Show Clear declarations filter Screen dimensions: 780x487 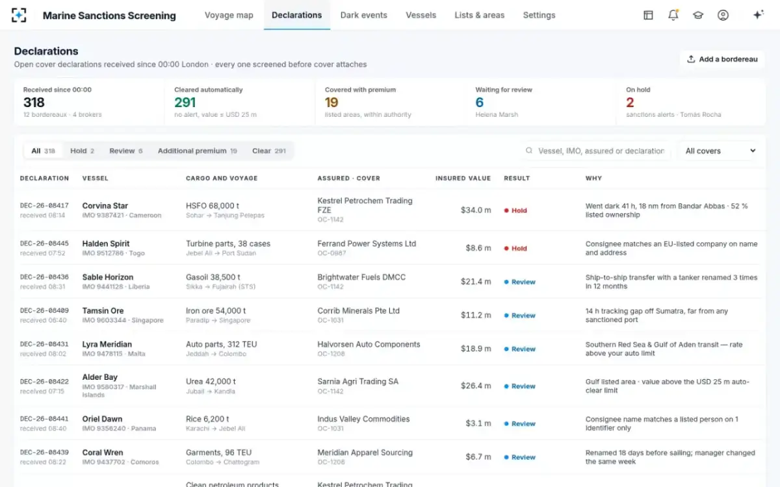[269, 151]
